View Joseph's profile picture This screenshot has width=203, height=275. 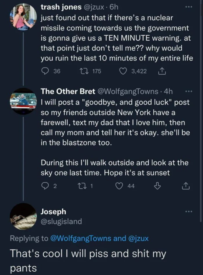pyautogui.click(x=23, y=217)
